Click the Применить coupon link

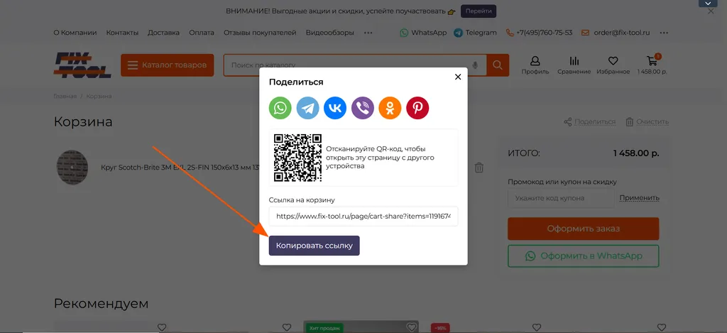(x=640, y=198)
